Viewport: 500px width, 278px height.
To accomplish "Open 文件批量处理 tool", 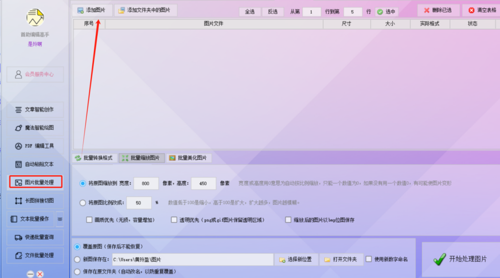I will tap(35, 255).
